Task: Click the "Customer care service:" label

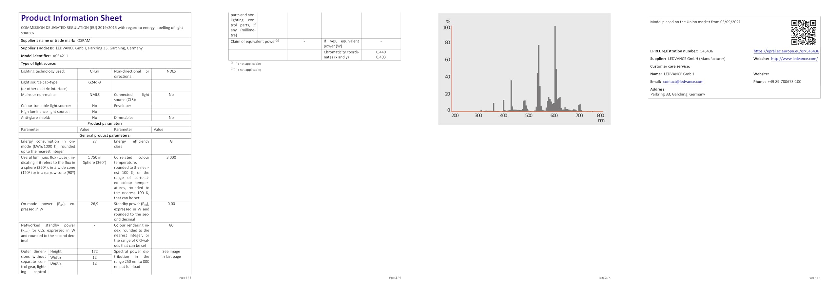Action: tap(670, 66)
